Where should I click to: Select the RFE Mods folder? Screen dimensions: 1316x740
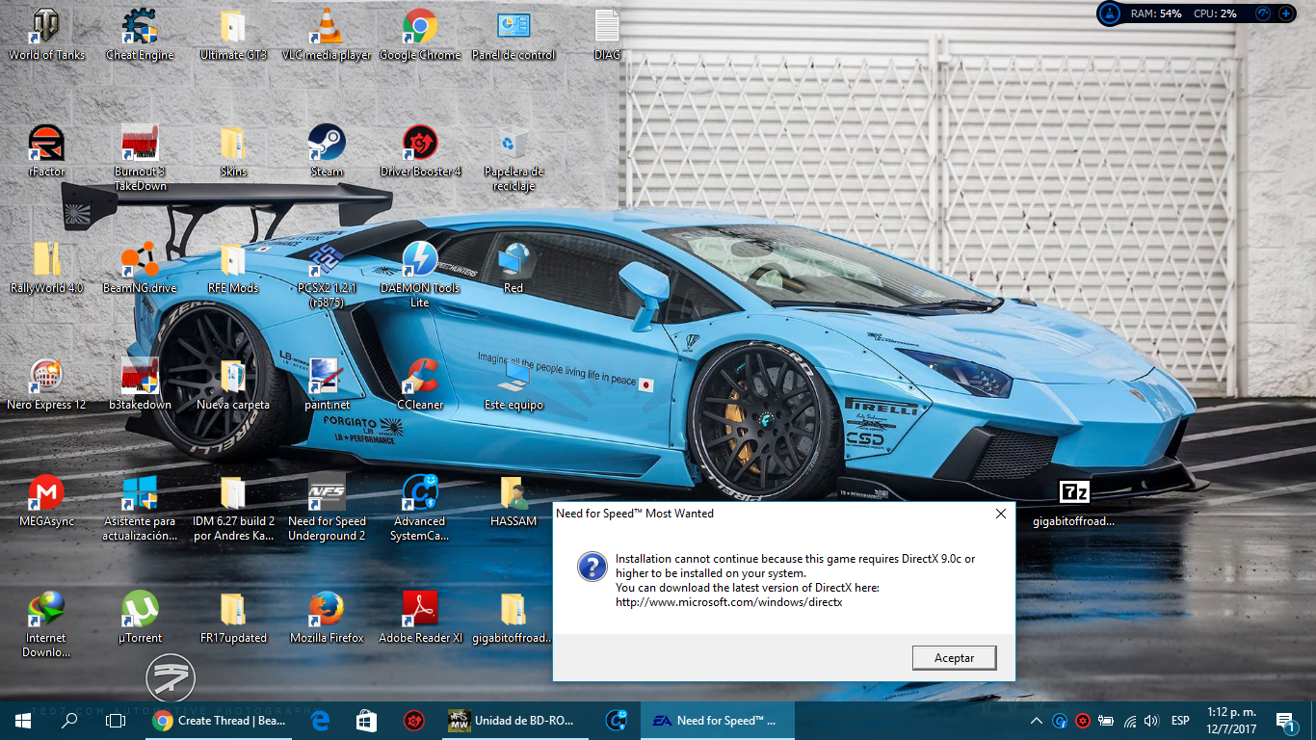click(233, 268)
